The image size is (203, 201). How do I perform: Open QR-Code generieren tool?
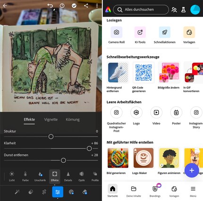144,77
